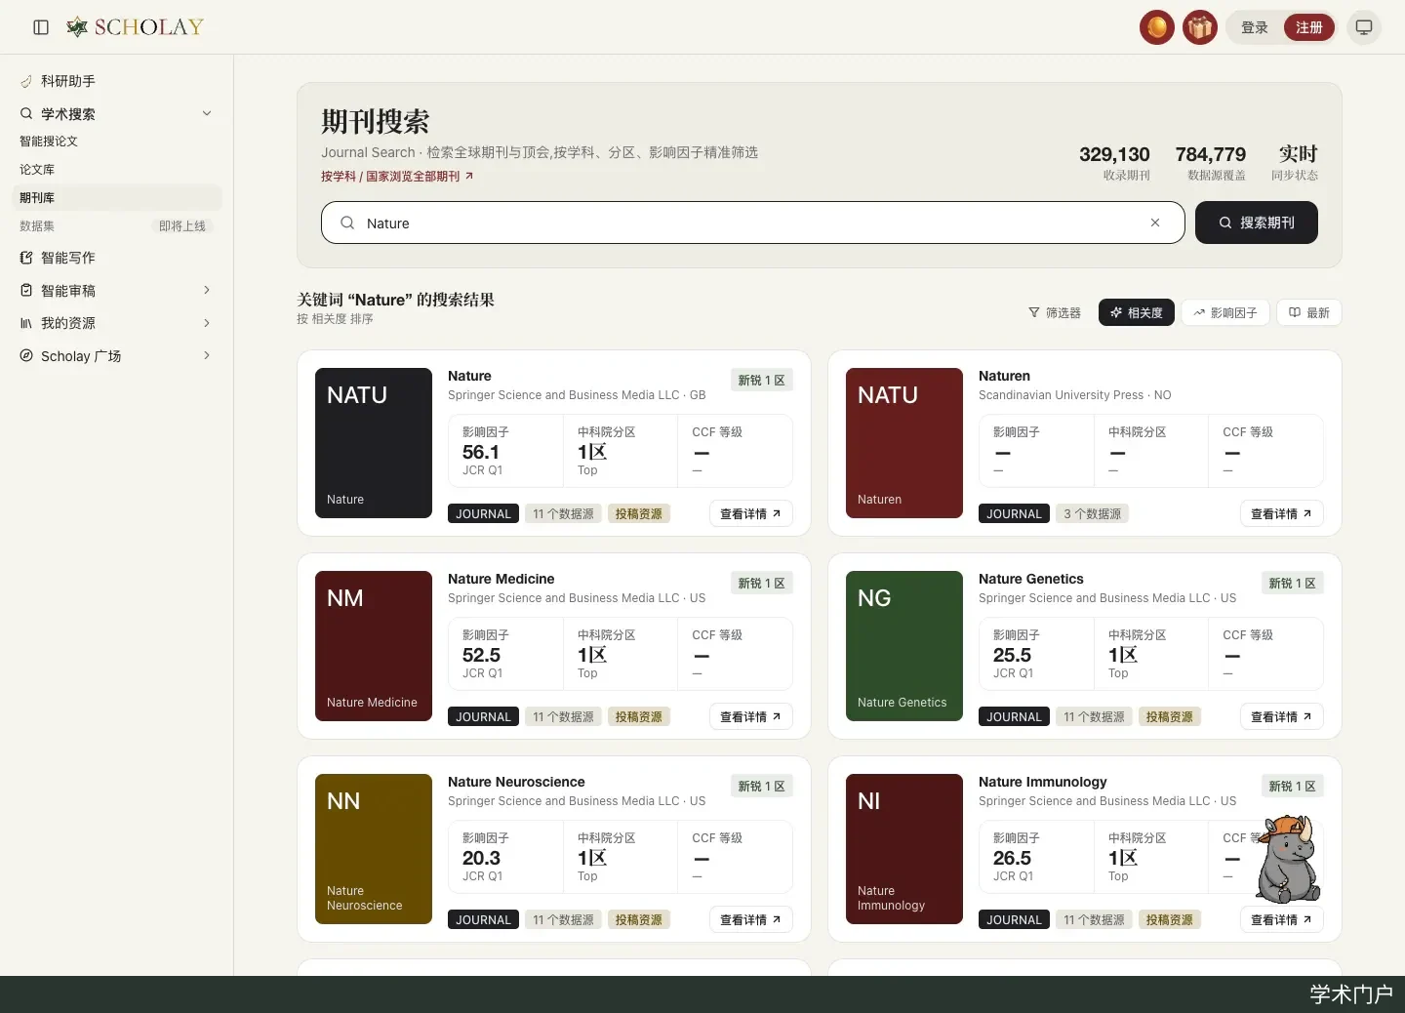The width and height of the screenshot is (1405, 1013).
Task: View details for Nature Genetics
Action: pyautogui.click(x=1281, y=716)
